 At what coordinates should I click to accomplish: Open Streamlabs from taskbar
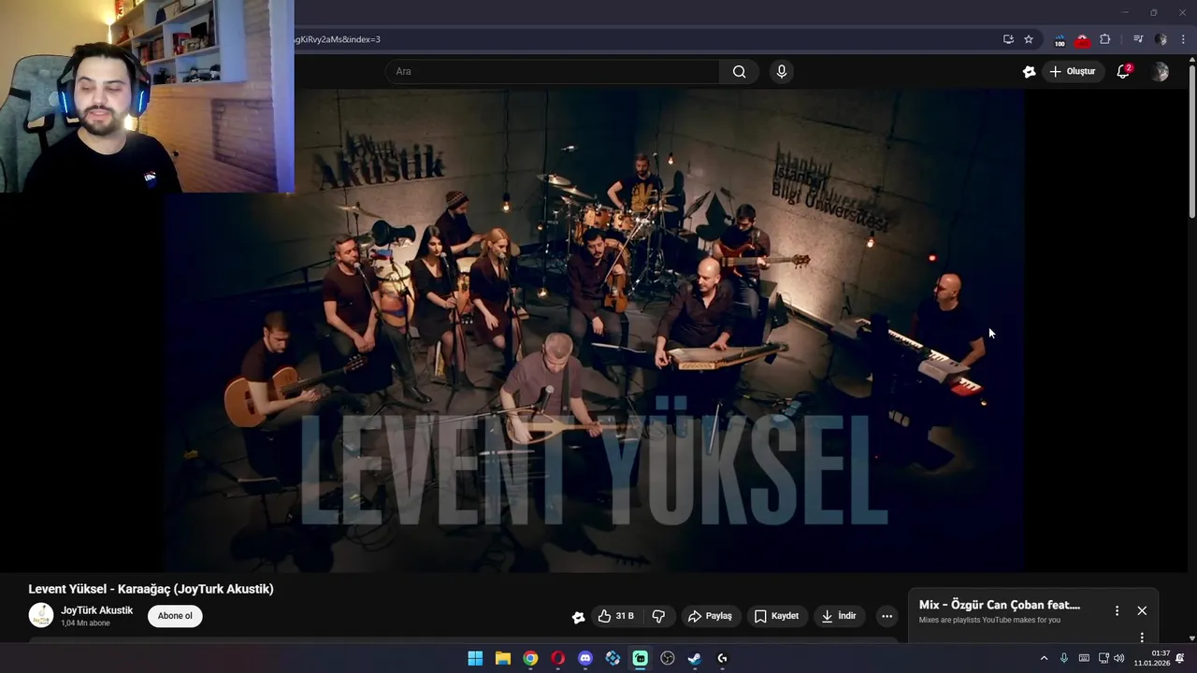coord(640,658)
